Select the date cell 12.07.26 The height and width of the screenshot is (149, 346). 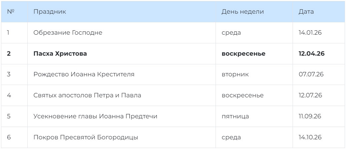(310, 95)
